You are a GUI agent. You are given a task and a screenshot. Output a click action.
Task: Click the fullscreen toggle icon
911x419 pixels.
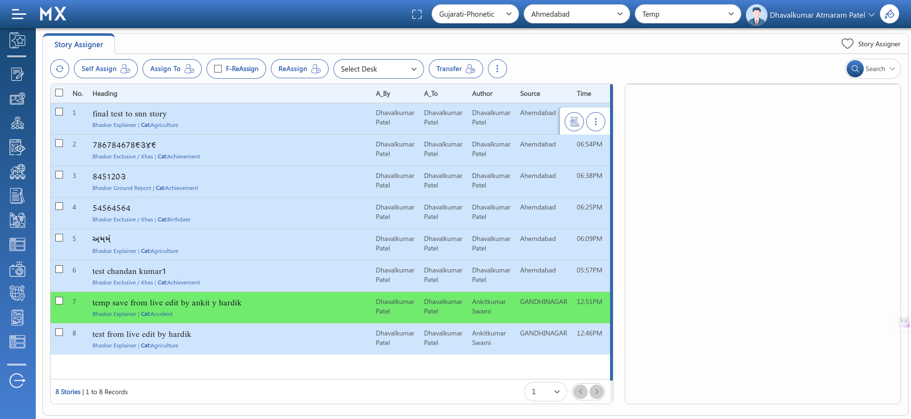pyautogui.click(x=417, y=14)
